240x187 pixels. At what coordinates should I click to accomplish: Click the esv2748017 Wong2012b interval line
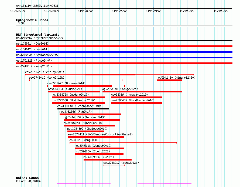tap(114, 166)
